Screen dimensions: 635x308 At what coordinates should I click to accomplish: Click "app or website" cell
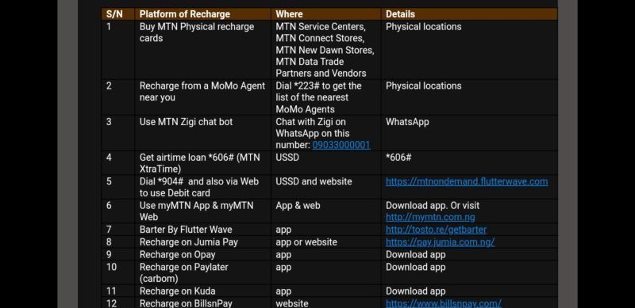(x=326, y=242)
